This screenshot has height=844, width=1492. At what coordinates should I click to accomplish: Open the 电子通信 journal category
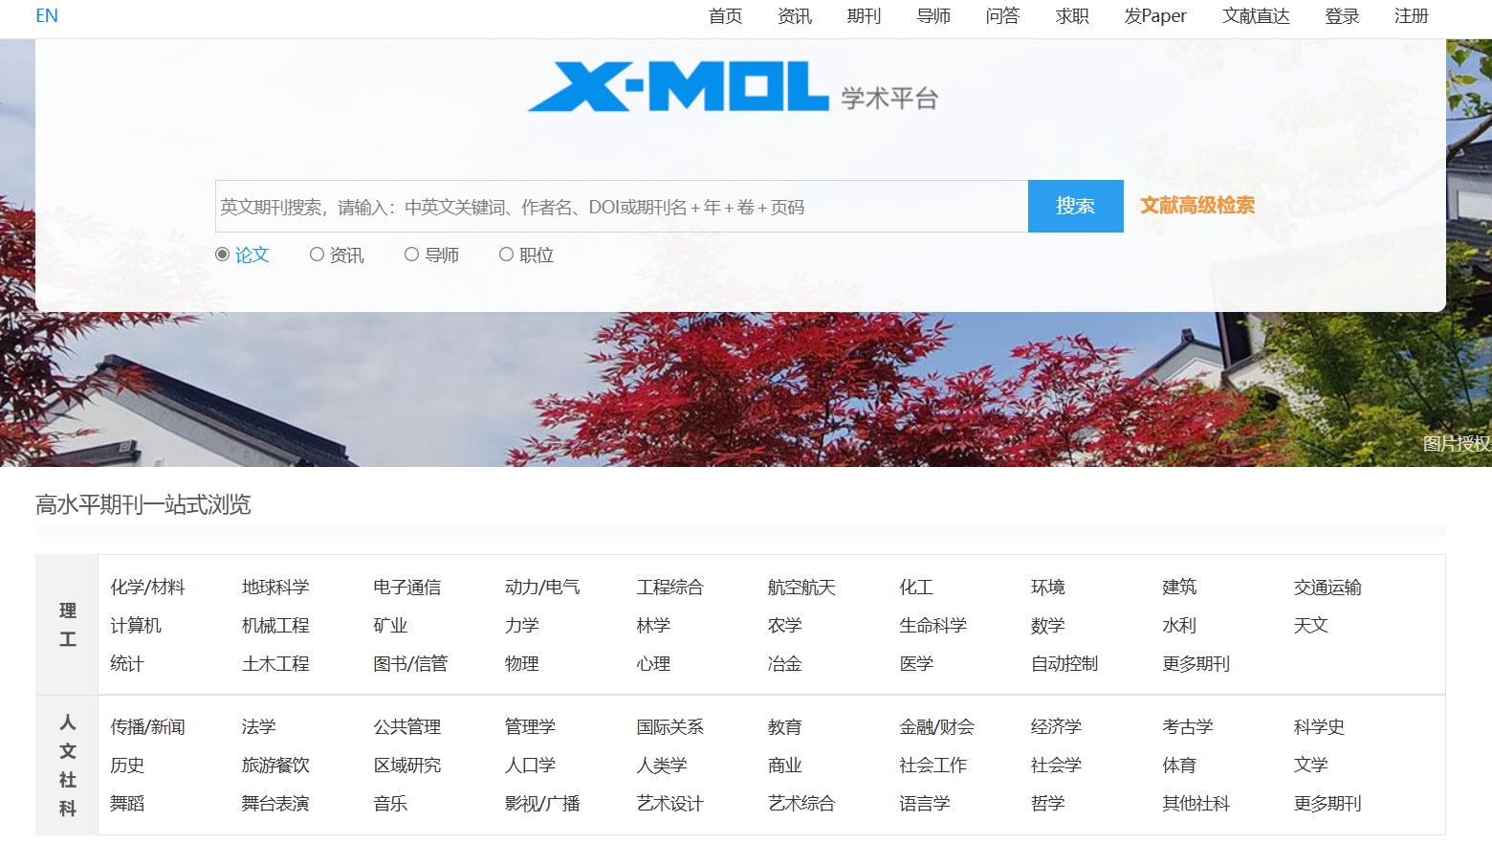pyautogui.click(x=407, y=588)
